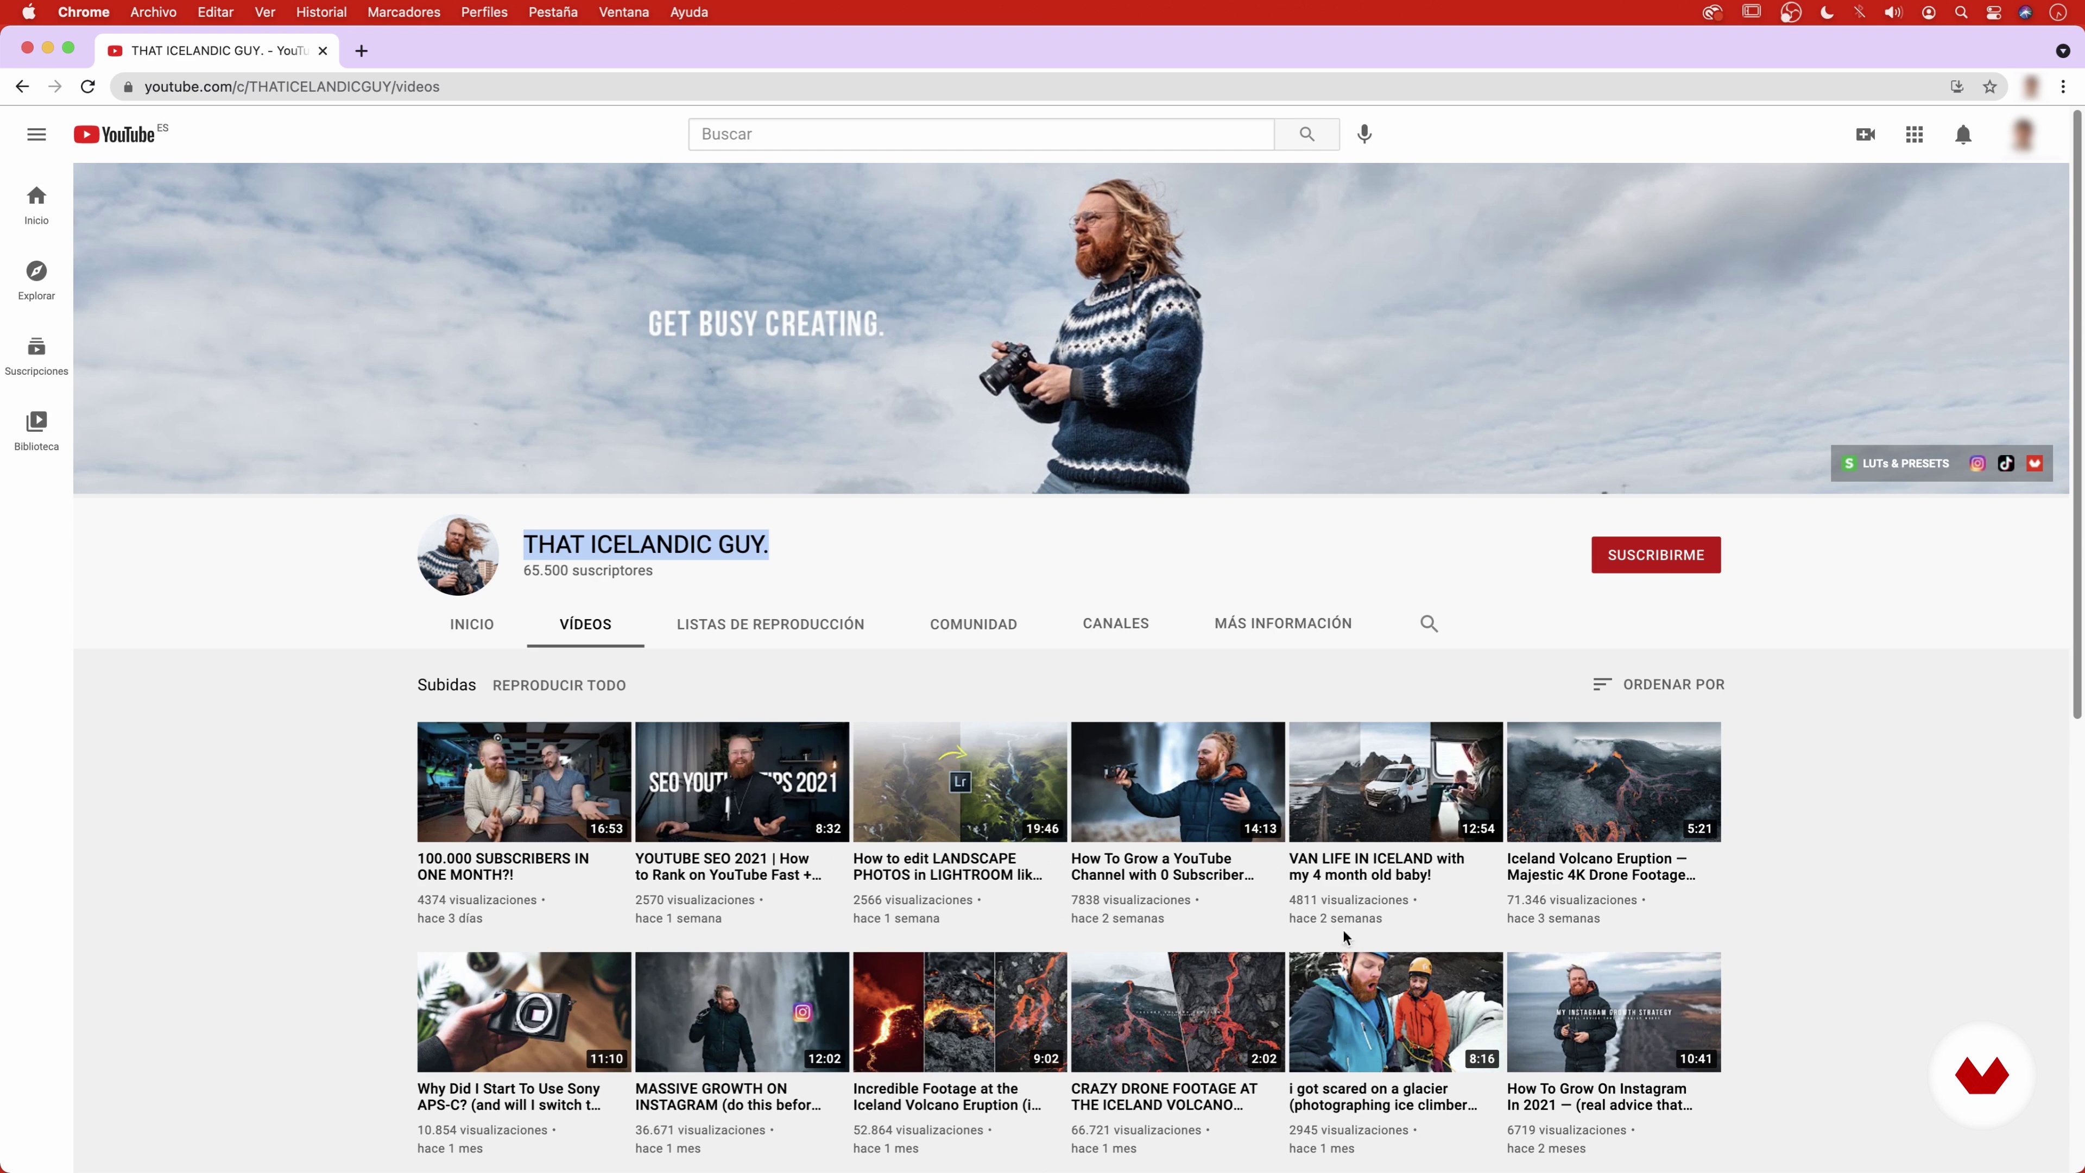Switch to the INICIO channel tab

point(472,624)
